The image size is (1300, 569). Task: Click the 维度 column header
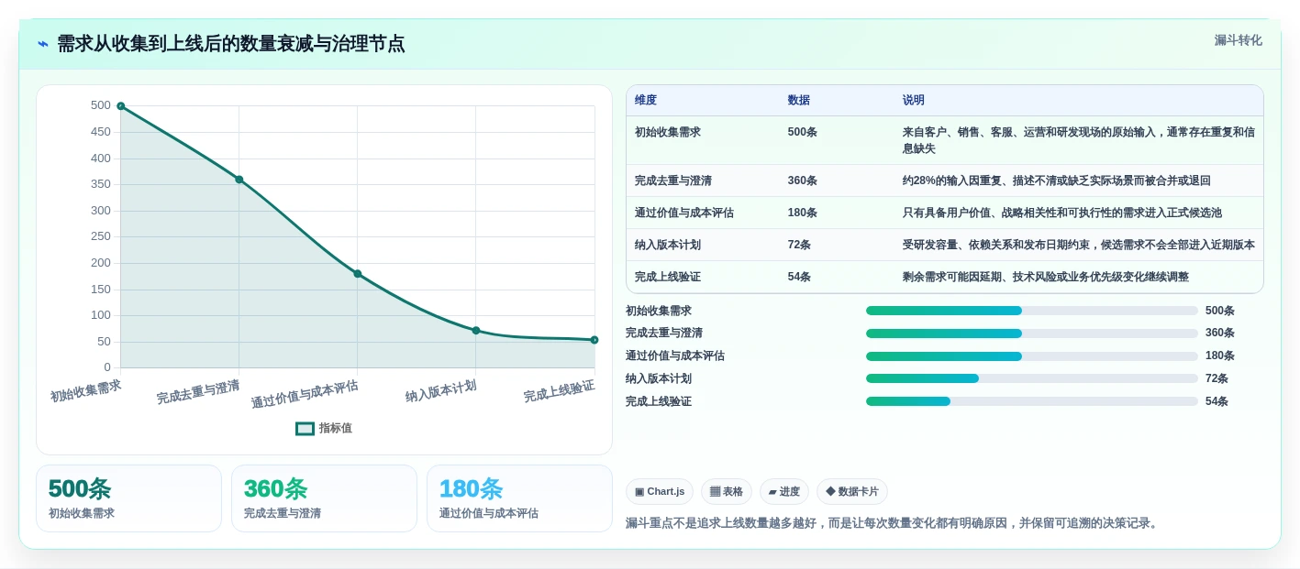click(646, 100)
